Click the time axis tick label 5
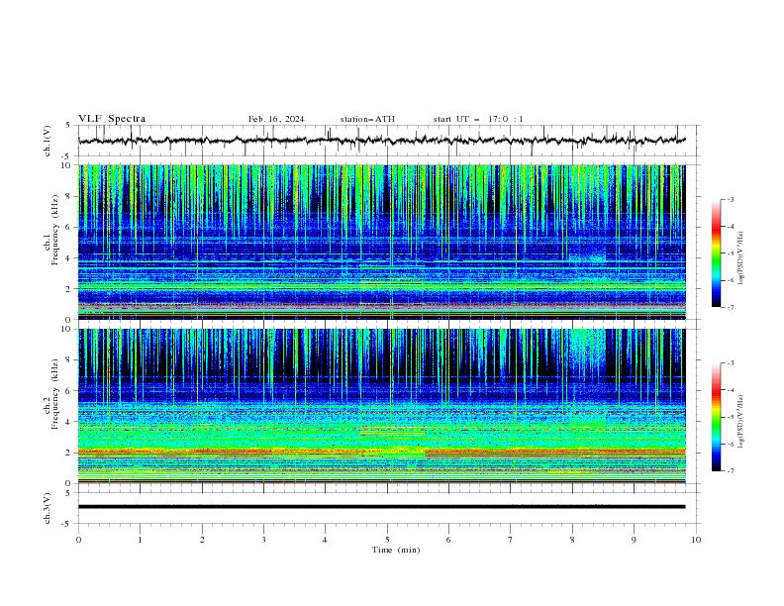 (x=387, y=540)
